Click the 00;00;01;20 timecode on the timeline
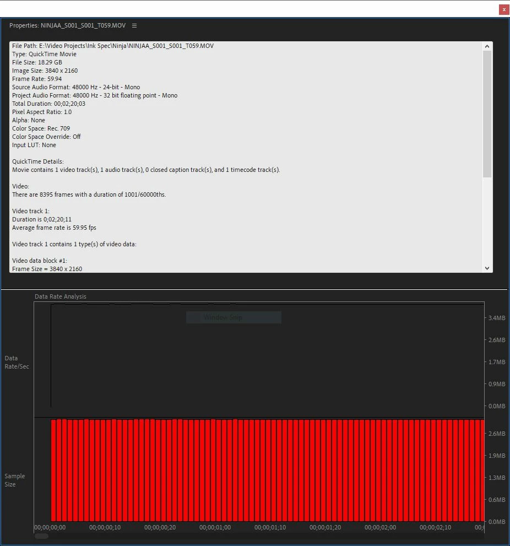The height and width of the screenshot is (546, 510). (x=325, y=527)
